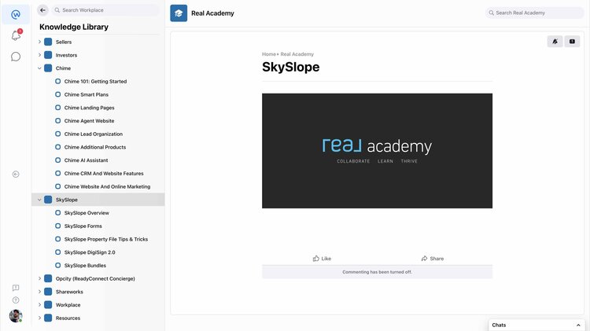Image resolution: width=590 pixels, height=331 pixels.
Task: Click the Search Workplace field
Action: [105, 10]
